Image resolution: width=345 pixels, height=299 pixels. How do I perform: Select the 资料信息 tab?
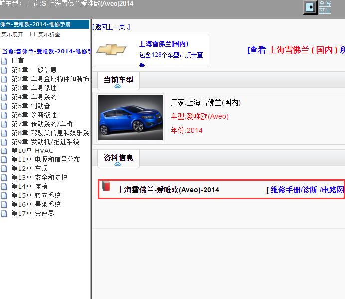118,159
